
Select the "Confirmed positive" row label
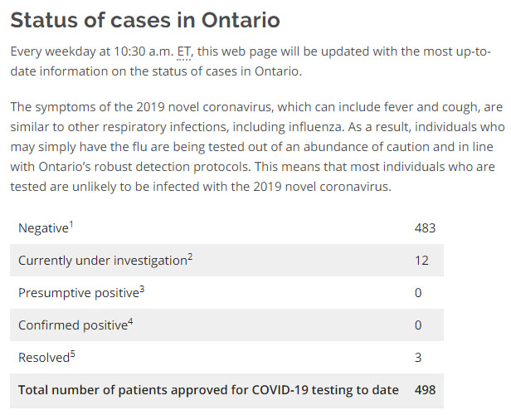[x=73, y=325]
